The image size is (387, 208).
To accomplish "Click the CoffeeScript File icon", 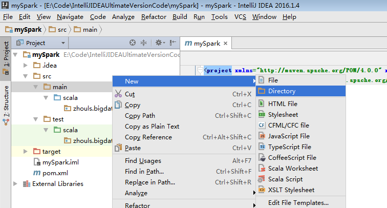I will [x=262, y=157].
